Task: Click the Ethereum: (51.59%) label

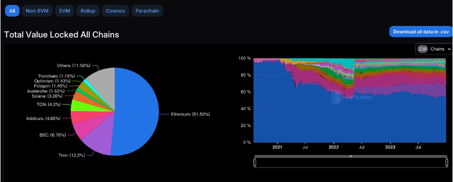Action: tap(191, 114)
